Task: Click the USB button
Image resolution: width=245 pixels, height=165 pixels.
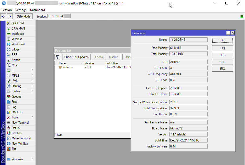Action: tap(222, 55)
